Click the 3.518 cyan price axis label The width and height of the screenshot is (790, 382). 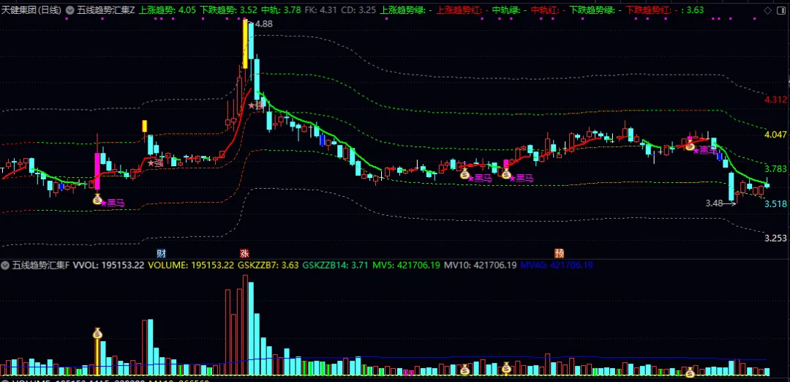775,204
